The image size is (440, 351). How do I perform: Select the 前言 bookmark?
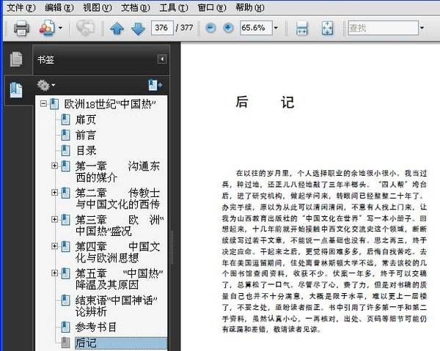coord(86,135)
